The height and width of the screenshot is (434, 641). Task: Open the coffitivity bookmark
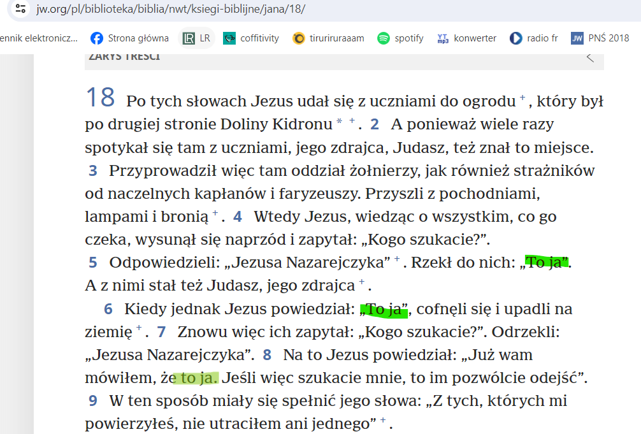(x=252, y=38)
